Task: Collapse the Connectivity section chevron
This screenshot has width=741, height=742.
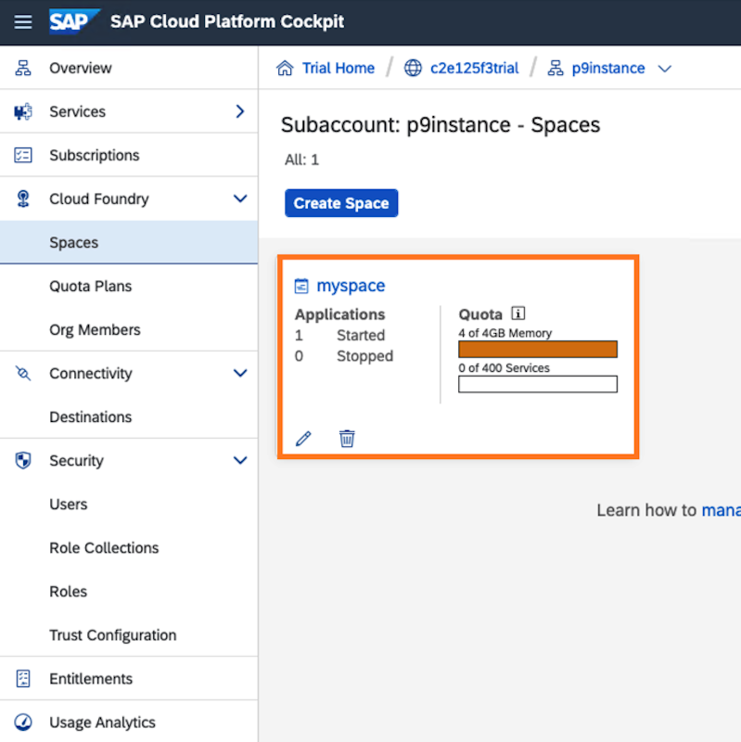Action: coord(240,373)
